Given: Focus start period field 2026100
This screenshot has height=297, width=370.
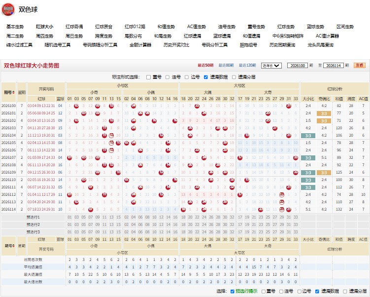Looking at the screenshot, I should (298, 66).
